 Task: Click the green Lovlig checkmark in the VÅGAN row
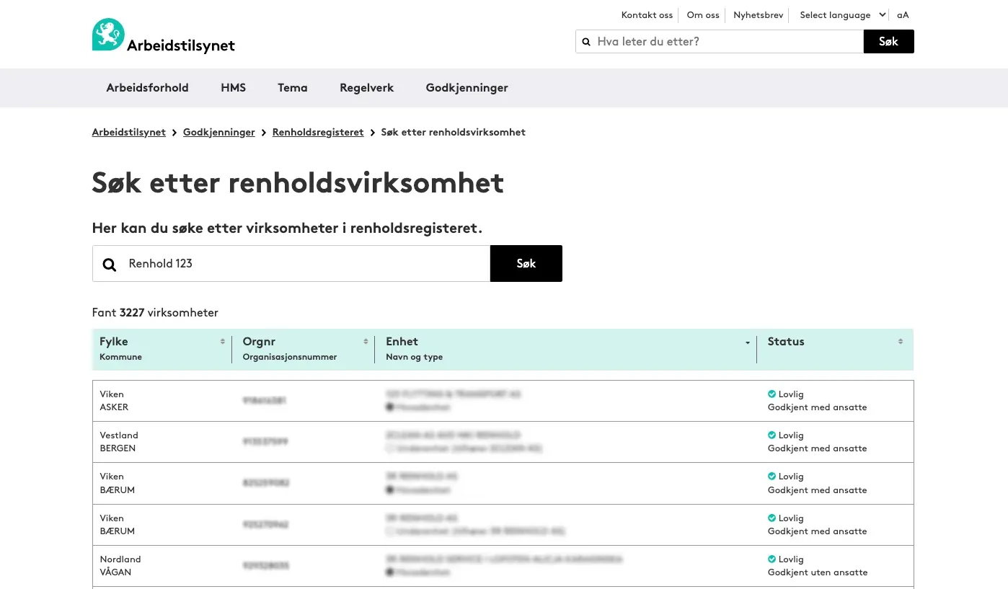point(772,559)
